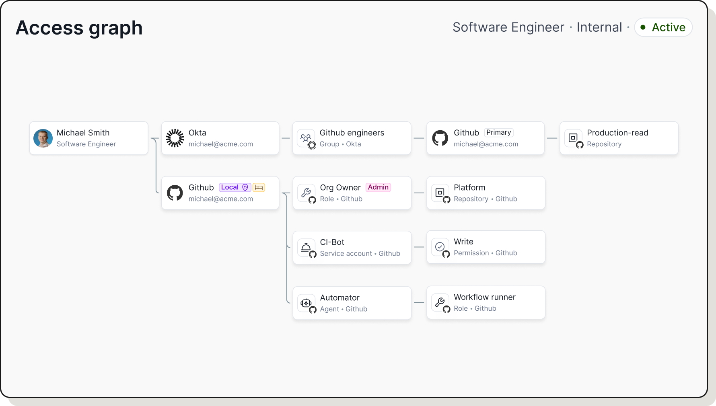Click the group icon on Github engineers node

click(x=306, y=138)
